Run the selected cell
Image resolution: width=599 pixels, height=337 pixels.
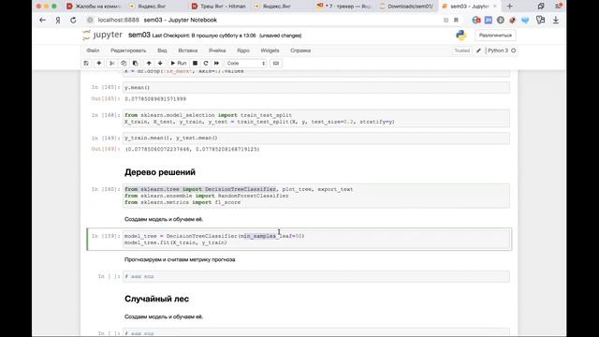(x=179, y=63)
